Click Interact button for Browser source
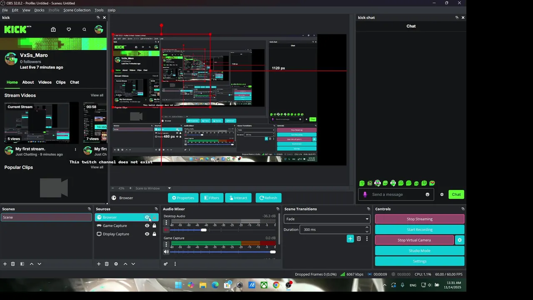 pos(238,198)
